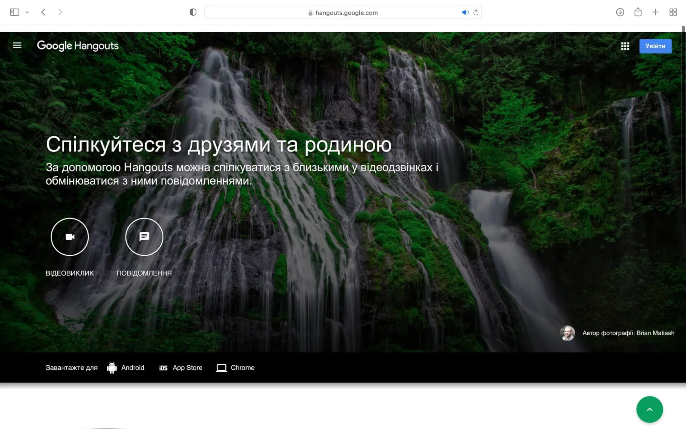Open browser downloads list
This screenshot has height=429, width=686.
pyautogui.click(x=620, y=12)
